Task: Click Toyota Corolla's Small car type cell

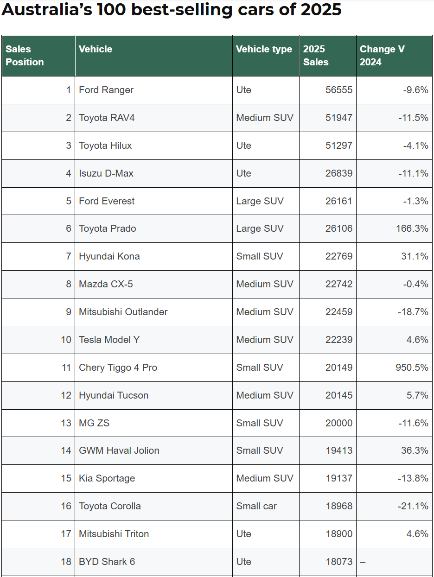Action: 256,506
